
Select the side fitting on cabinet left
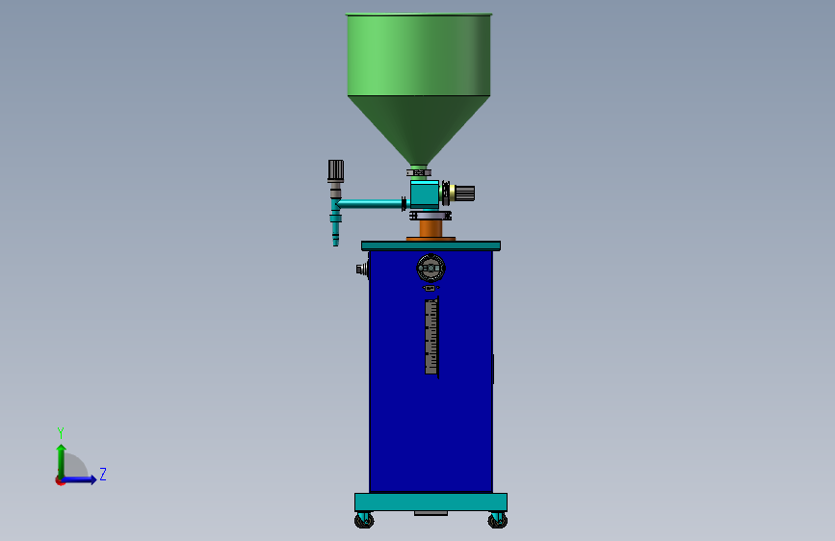pos(362,270)
